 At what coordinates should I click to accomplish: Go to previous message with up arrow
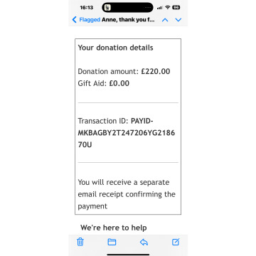coord(165,20)
